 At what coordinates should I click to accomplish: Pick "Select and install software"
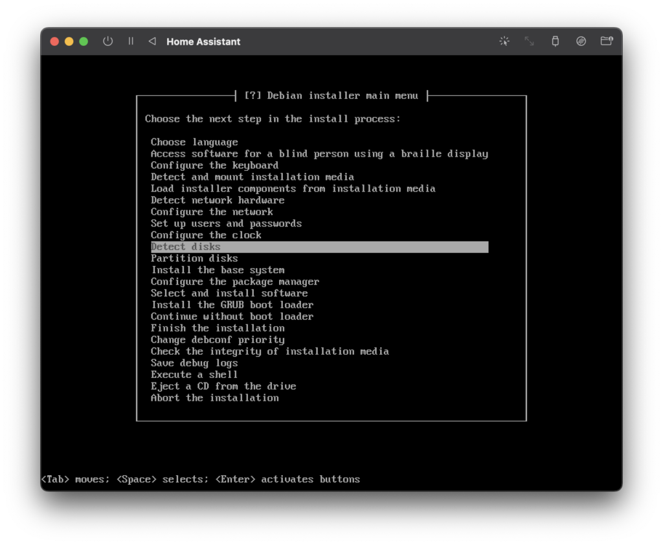point(320,293)
